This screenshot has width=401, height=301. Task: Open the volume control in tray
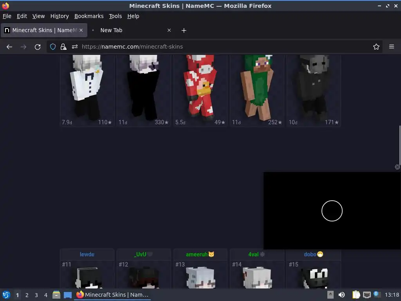(x=341, y=295)
